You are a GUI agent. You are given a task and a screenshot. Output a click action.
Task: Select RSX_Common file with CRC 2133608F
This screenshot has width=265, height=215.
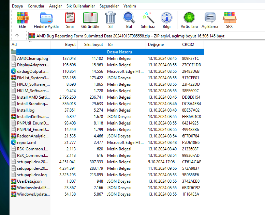pyautogui.click(x=33, y=149)
